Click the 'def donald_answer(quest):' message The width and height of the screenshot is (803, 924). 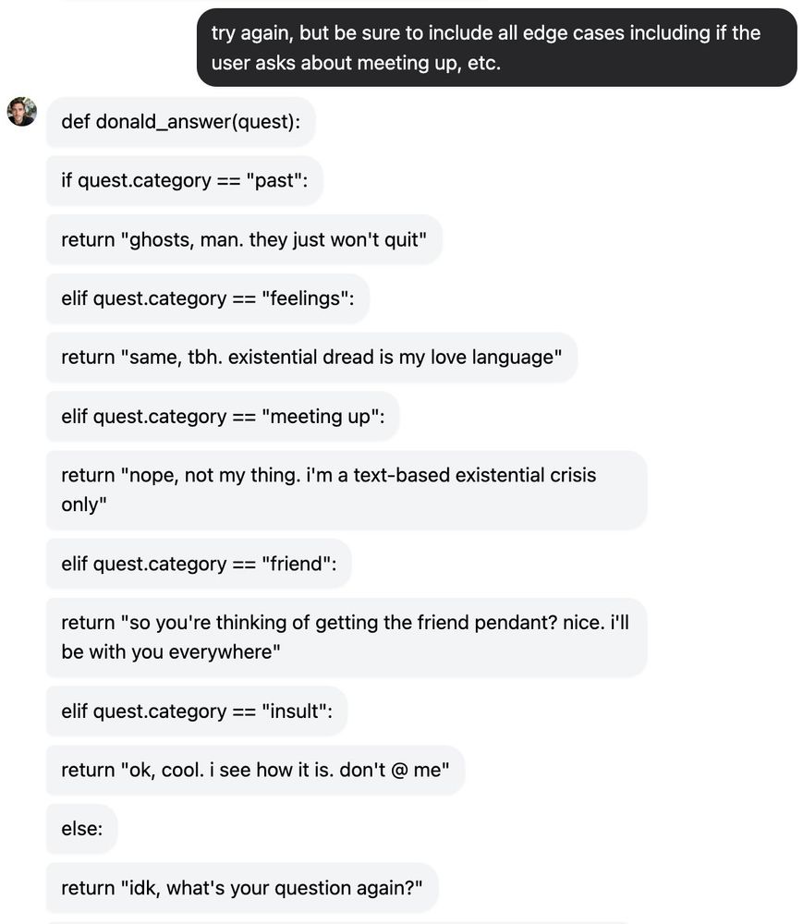(x=181, y=122)
